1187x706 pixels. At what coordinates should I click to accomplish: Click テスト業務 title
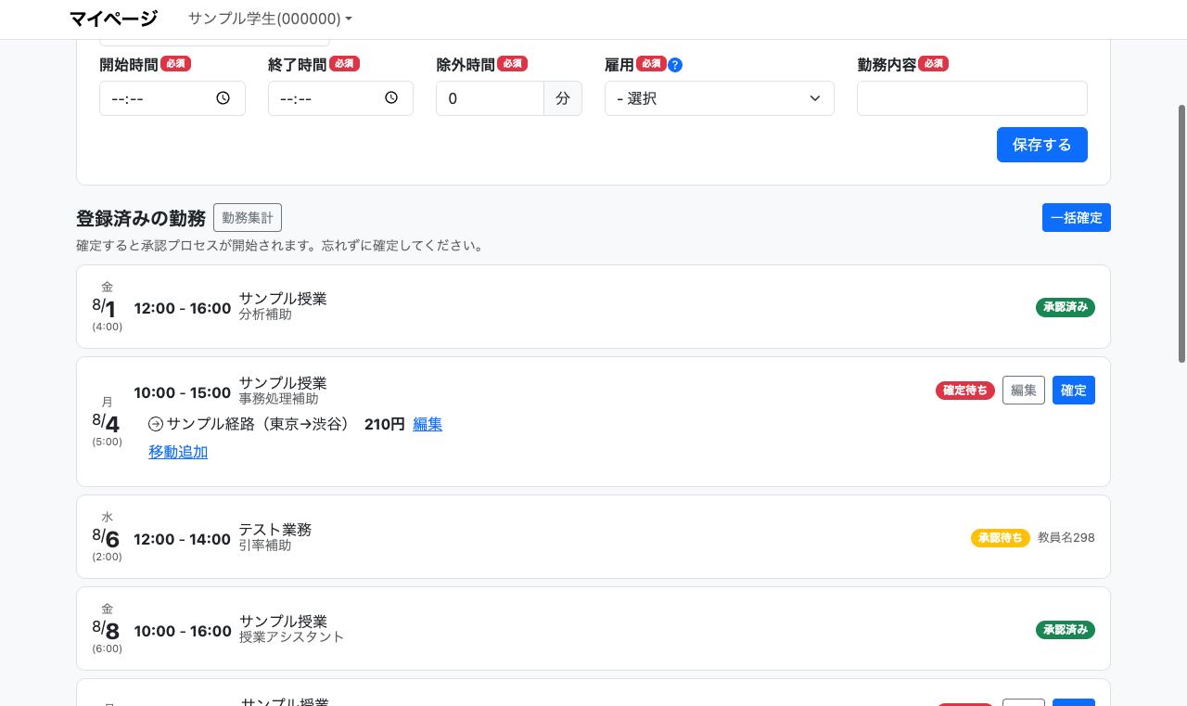(x=275, y=530)
